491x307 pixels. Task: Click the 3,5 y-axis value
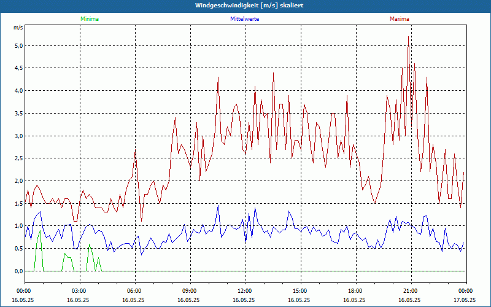pos(19,113)
